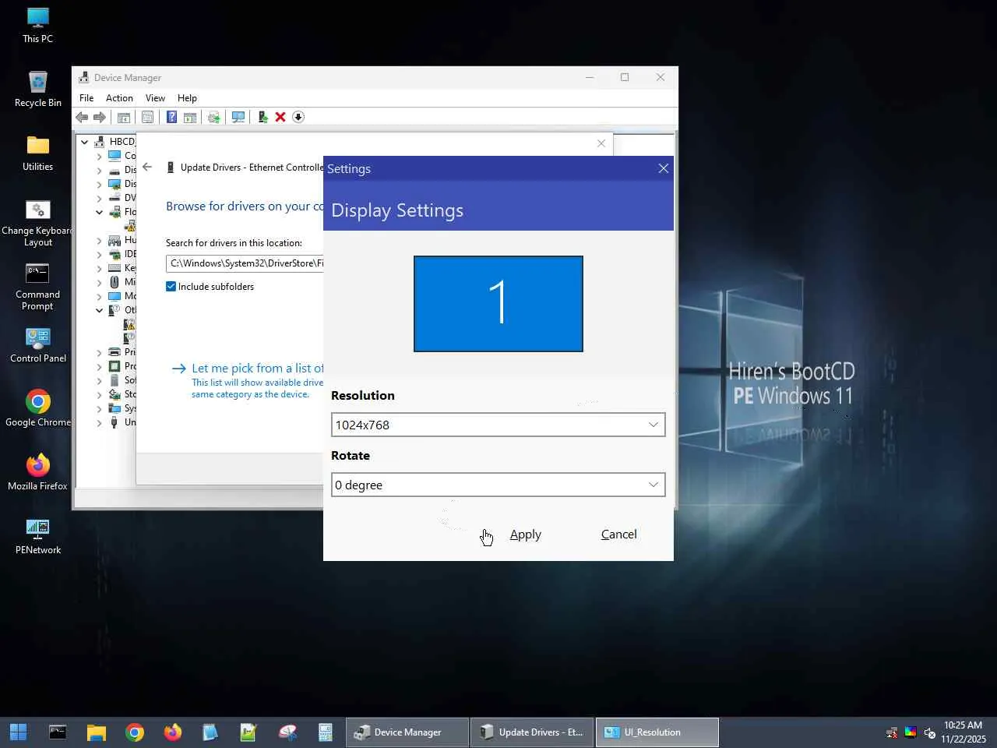Switch to Update Drivers taskbar button
The height and width of the screenshot is (748, 997).
click(532, 732)
